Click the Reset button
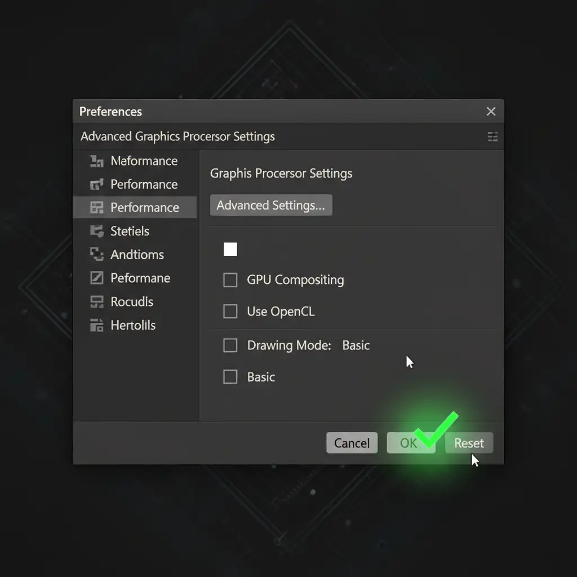The height and width of the screenshot is (577, 577). [469, 443]
